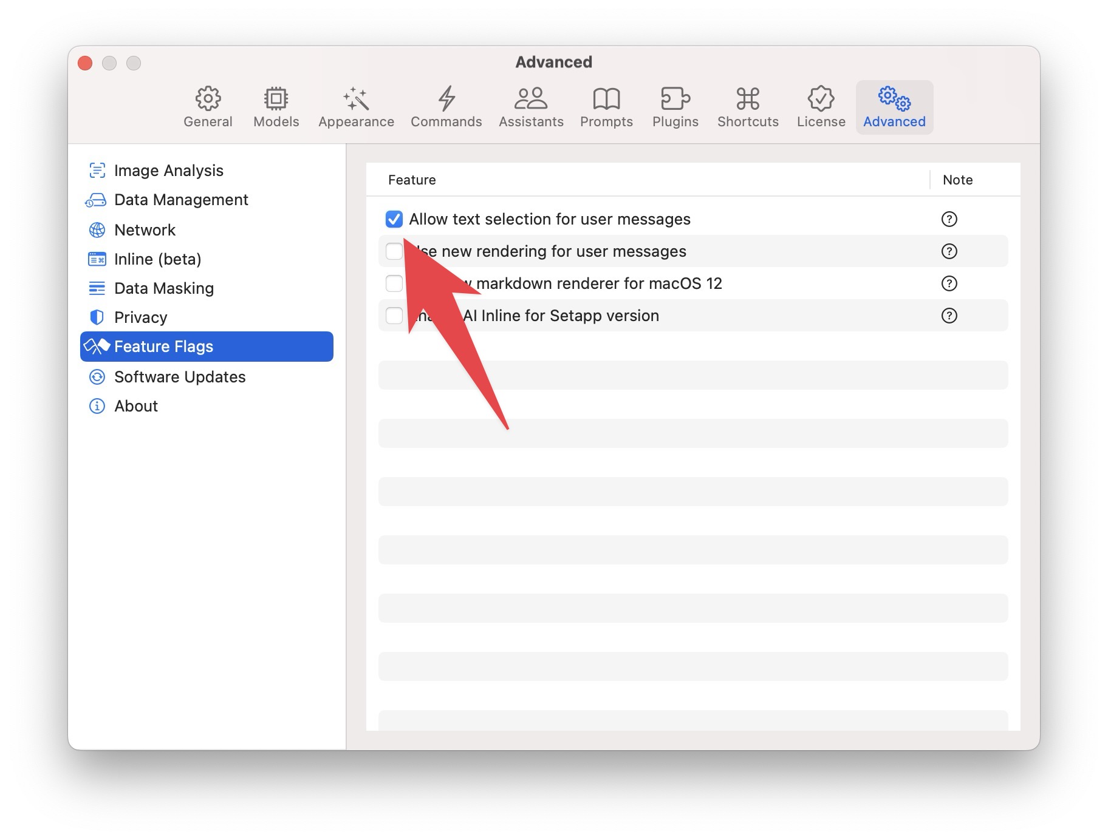This screenshot has width=1108, height=840.
Task: Select the Plugins toolbar tab
Action: point(675,107)
